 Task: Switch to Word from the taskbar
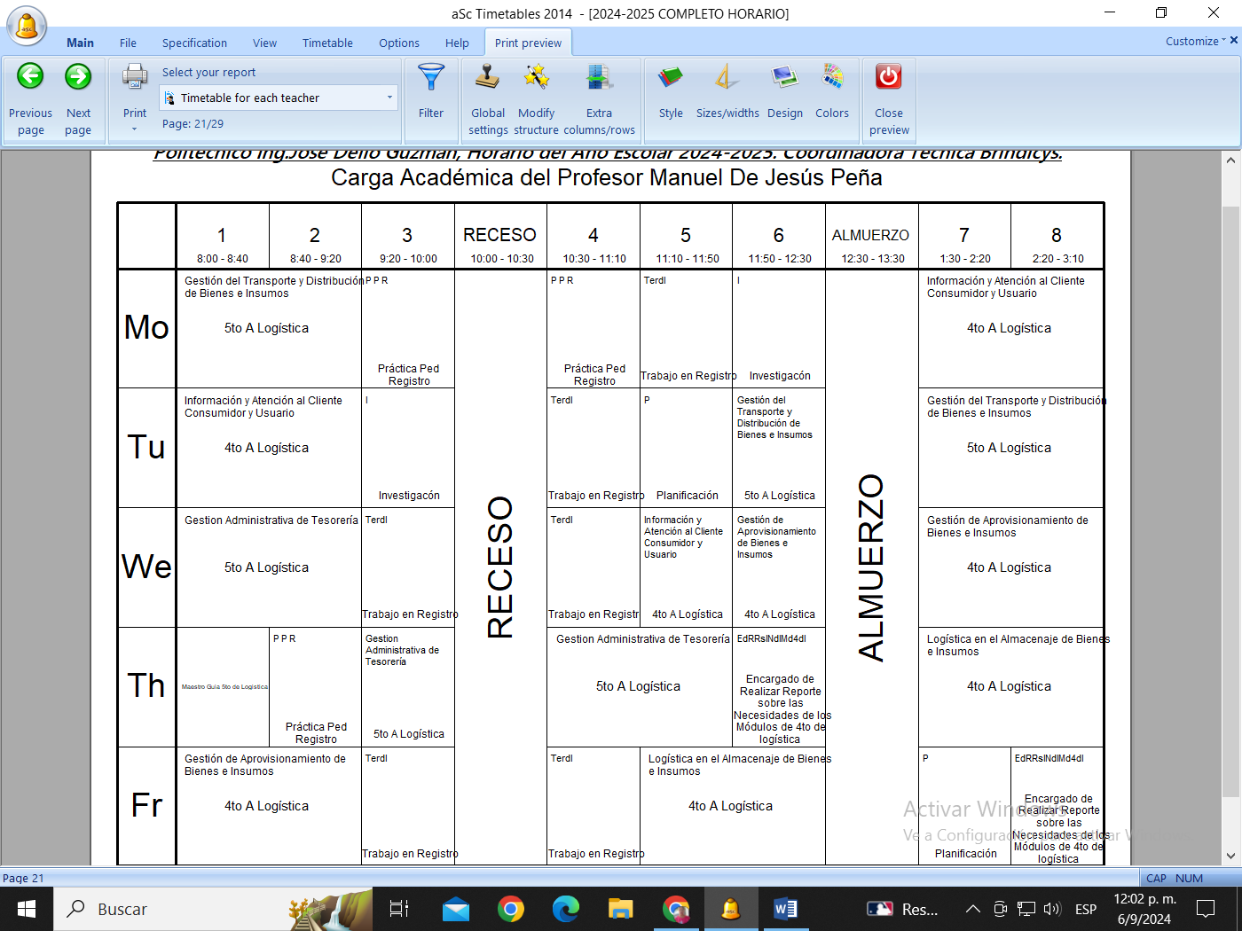tap(785, 909)
